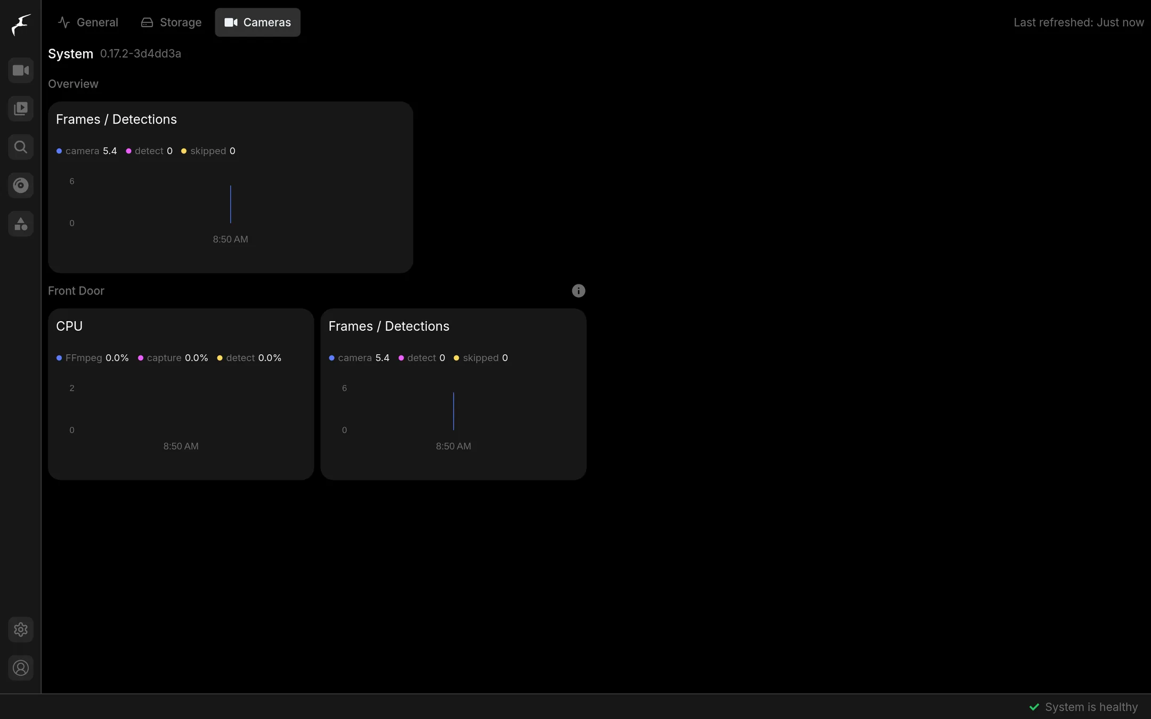Click the CPU chart 8:50 AM label
1151x719 pixels.
(x=181, y=446)
